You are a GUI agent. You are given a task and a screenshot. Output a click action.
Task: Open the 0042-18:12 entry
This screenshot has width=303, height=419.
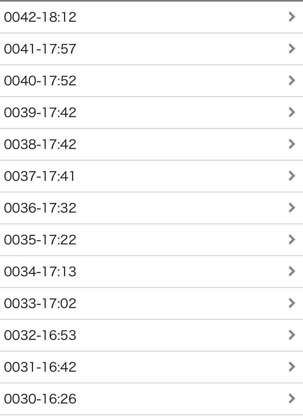151,17
